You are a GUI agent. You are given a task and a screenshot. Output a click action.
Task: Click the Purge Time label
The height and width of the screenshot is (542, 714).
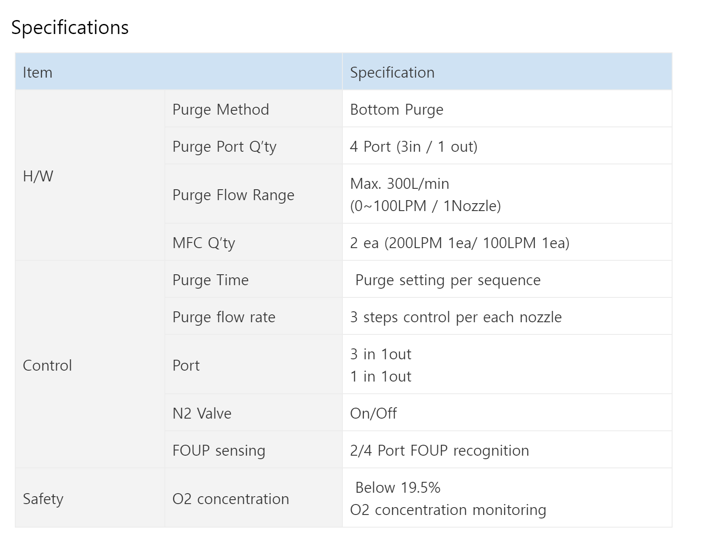(x=210, y=280)
